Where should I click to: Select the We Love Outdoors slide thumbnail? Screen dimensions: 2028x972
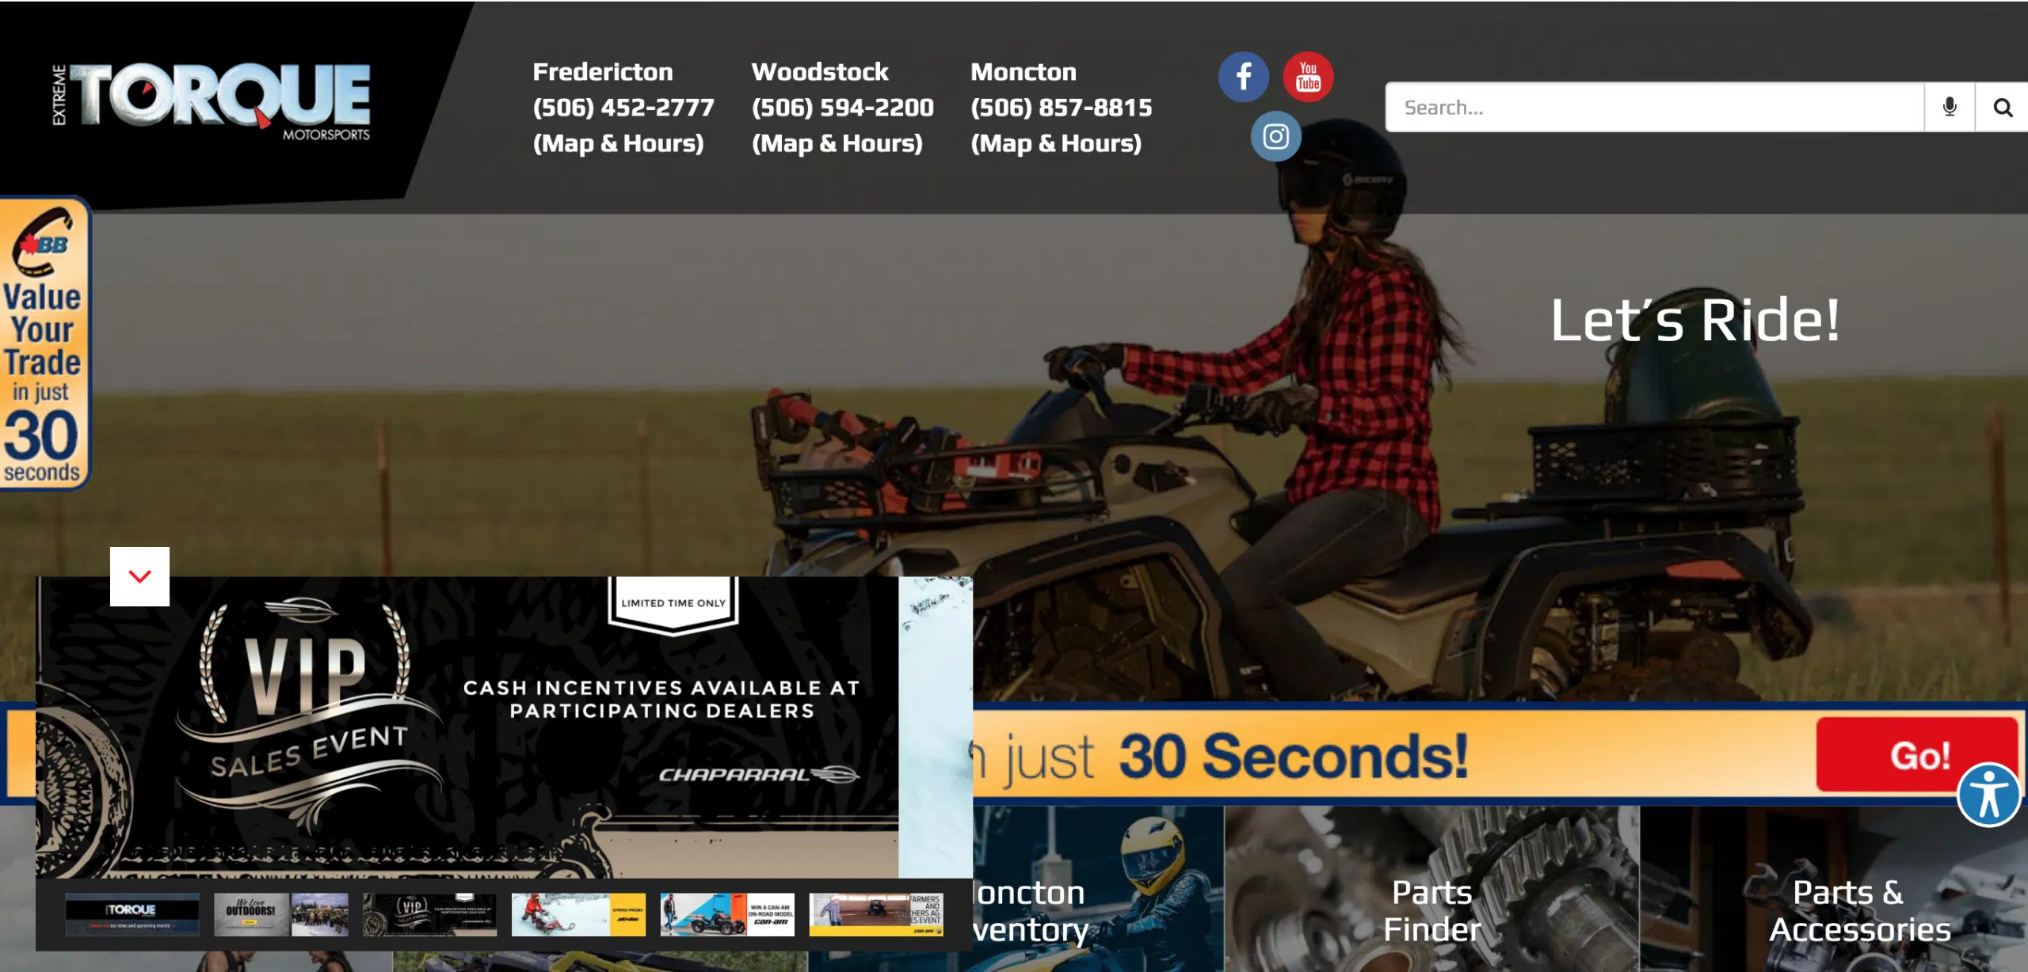281,914
